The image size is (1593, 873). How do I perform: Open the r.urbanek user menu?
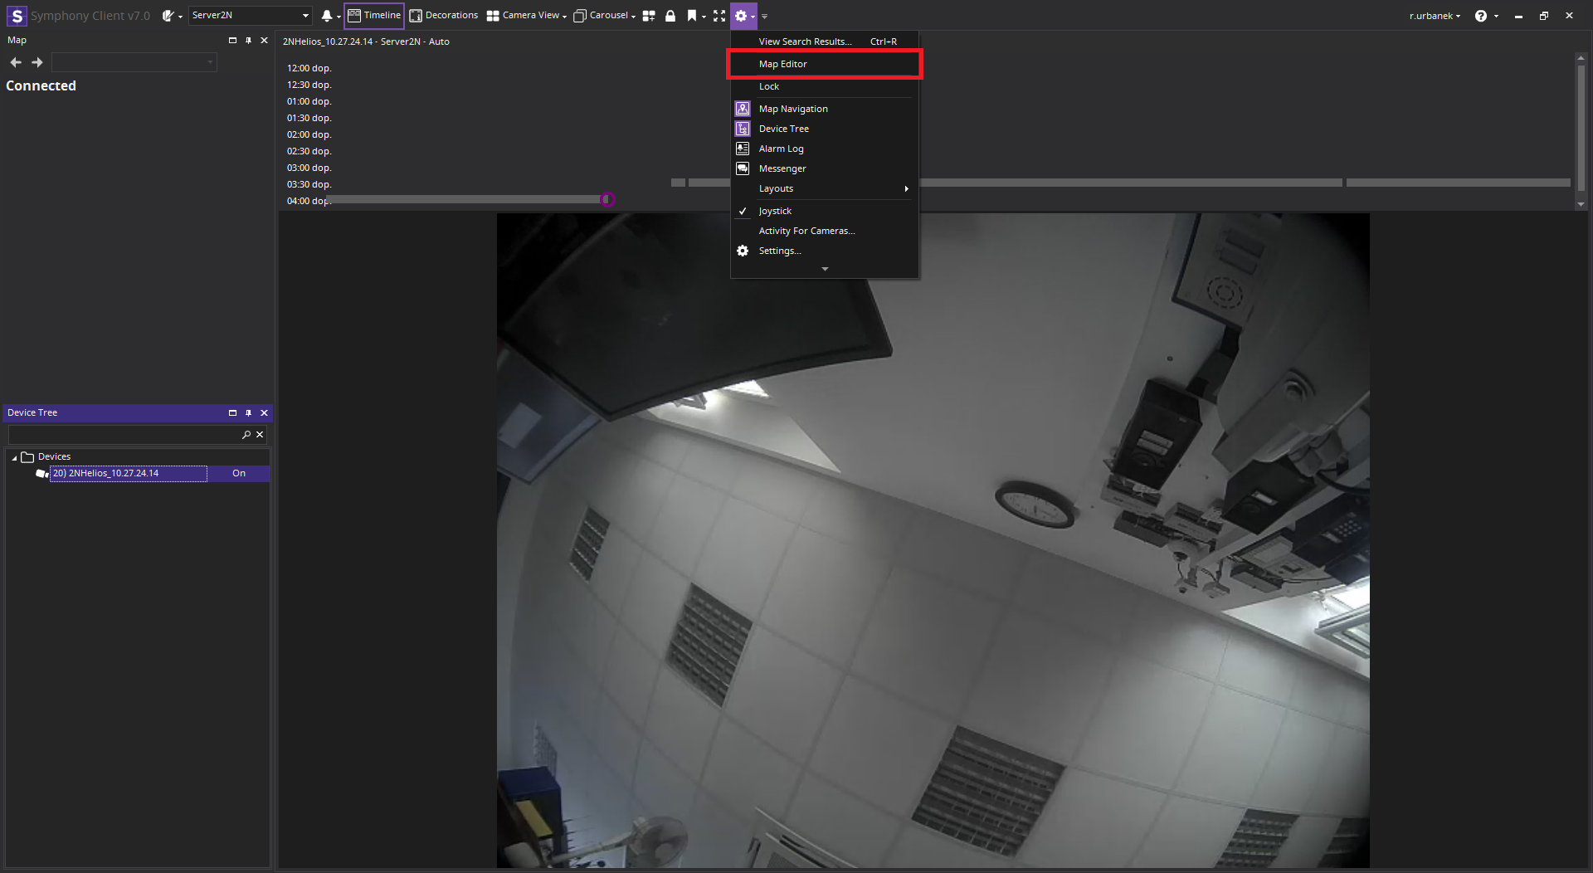1435,16
